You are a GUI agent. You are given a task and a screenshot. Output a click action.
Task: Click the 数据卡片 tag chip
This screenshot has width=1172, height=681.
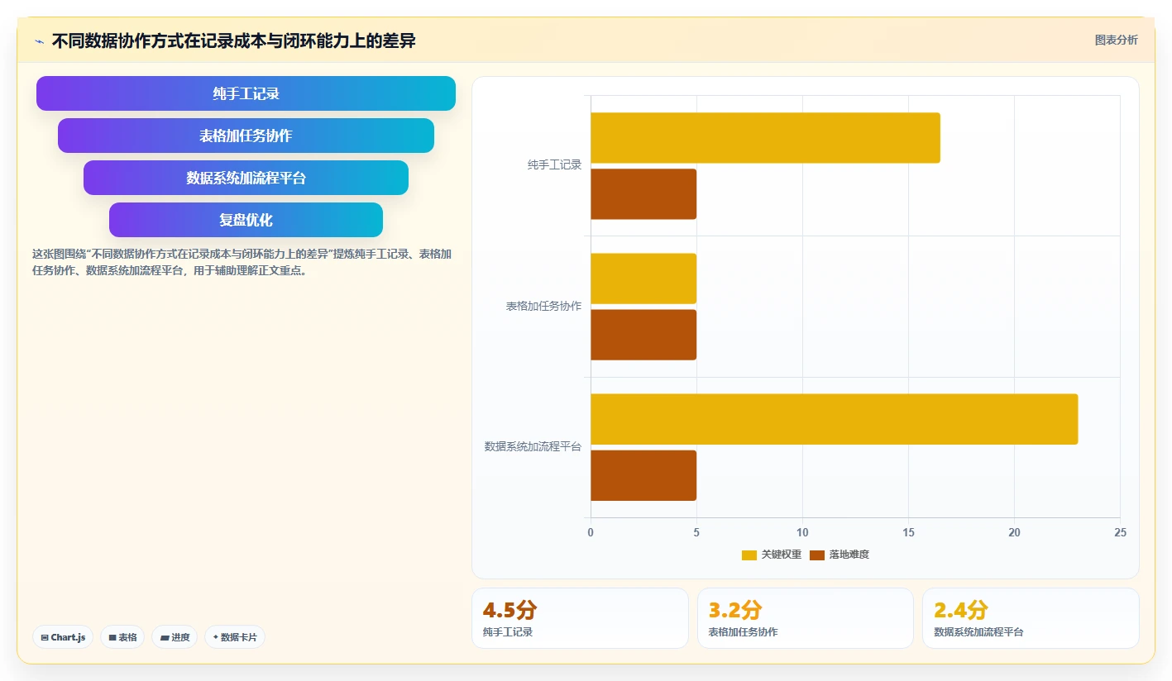pyautogui.click(x=235, y=637)
